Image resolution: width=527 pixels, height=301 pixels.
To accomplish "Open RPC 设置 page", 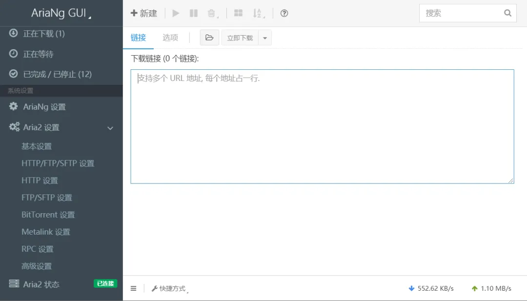I will point(37,249).
